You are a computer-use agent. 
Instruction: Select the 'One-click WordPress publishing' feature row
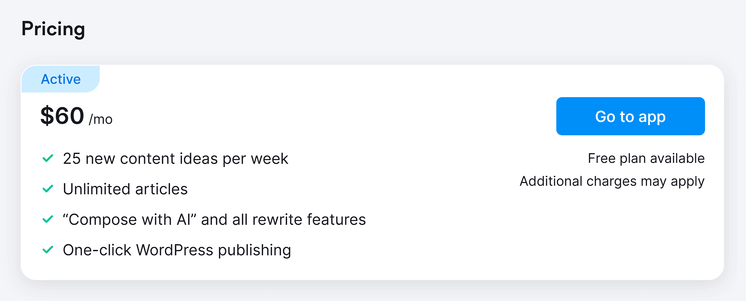(x=178, y=251)
